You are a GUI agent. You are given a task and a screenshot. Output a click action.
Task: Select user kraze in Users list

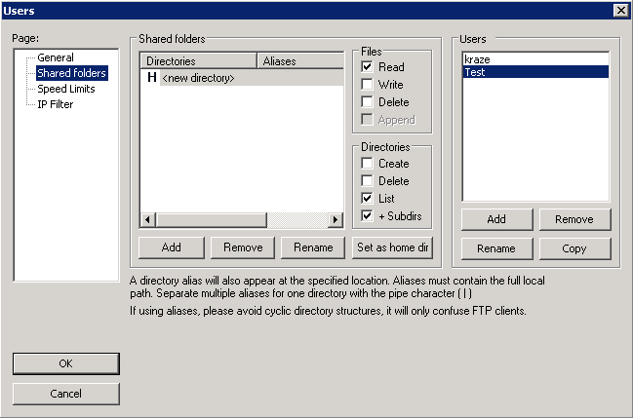[x=478, y=59]
